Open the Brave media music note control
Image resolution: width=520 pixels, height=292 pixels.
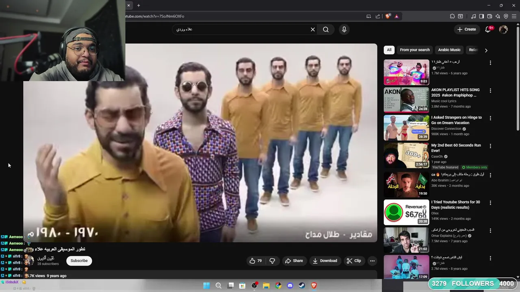[x=473, y=16]
